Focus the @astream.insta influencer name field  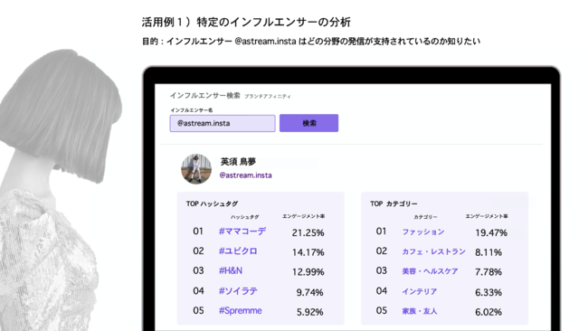tap(223, 123)
